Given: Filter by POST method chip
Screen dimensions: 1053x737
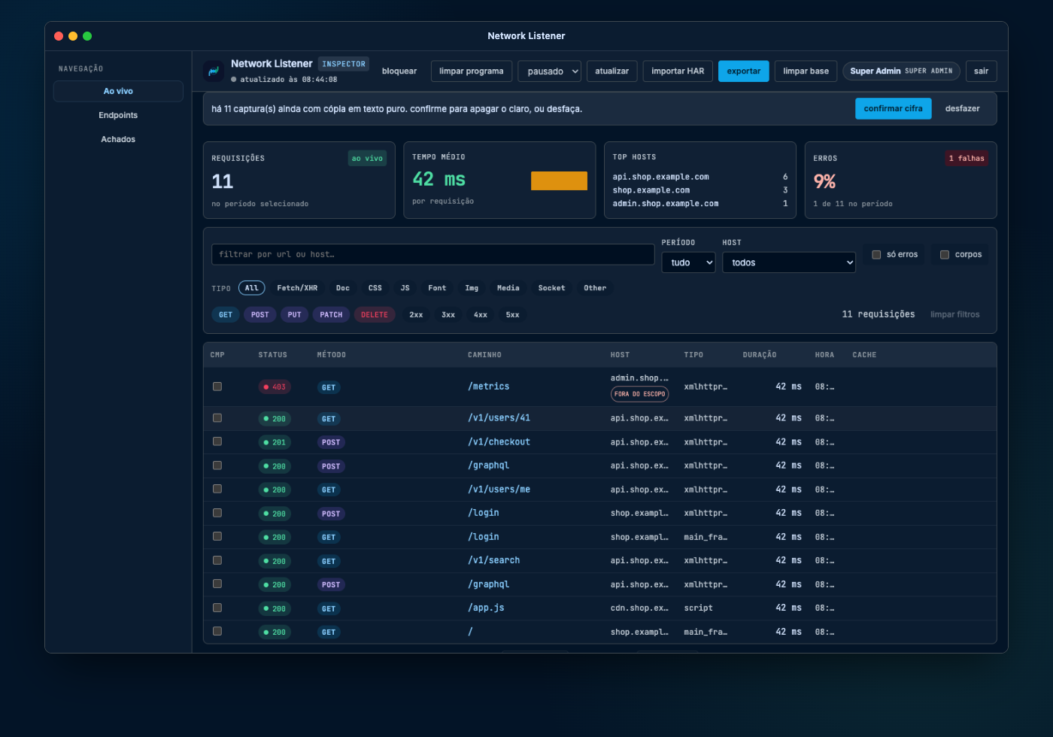Looking at the screenshot, I should point(260,315).
